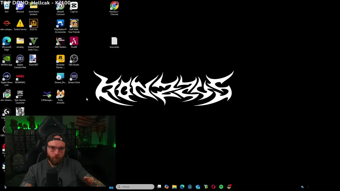
Task: Select the Twitch hovna warning icon
Action: coord(20,25)
